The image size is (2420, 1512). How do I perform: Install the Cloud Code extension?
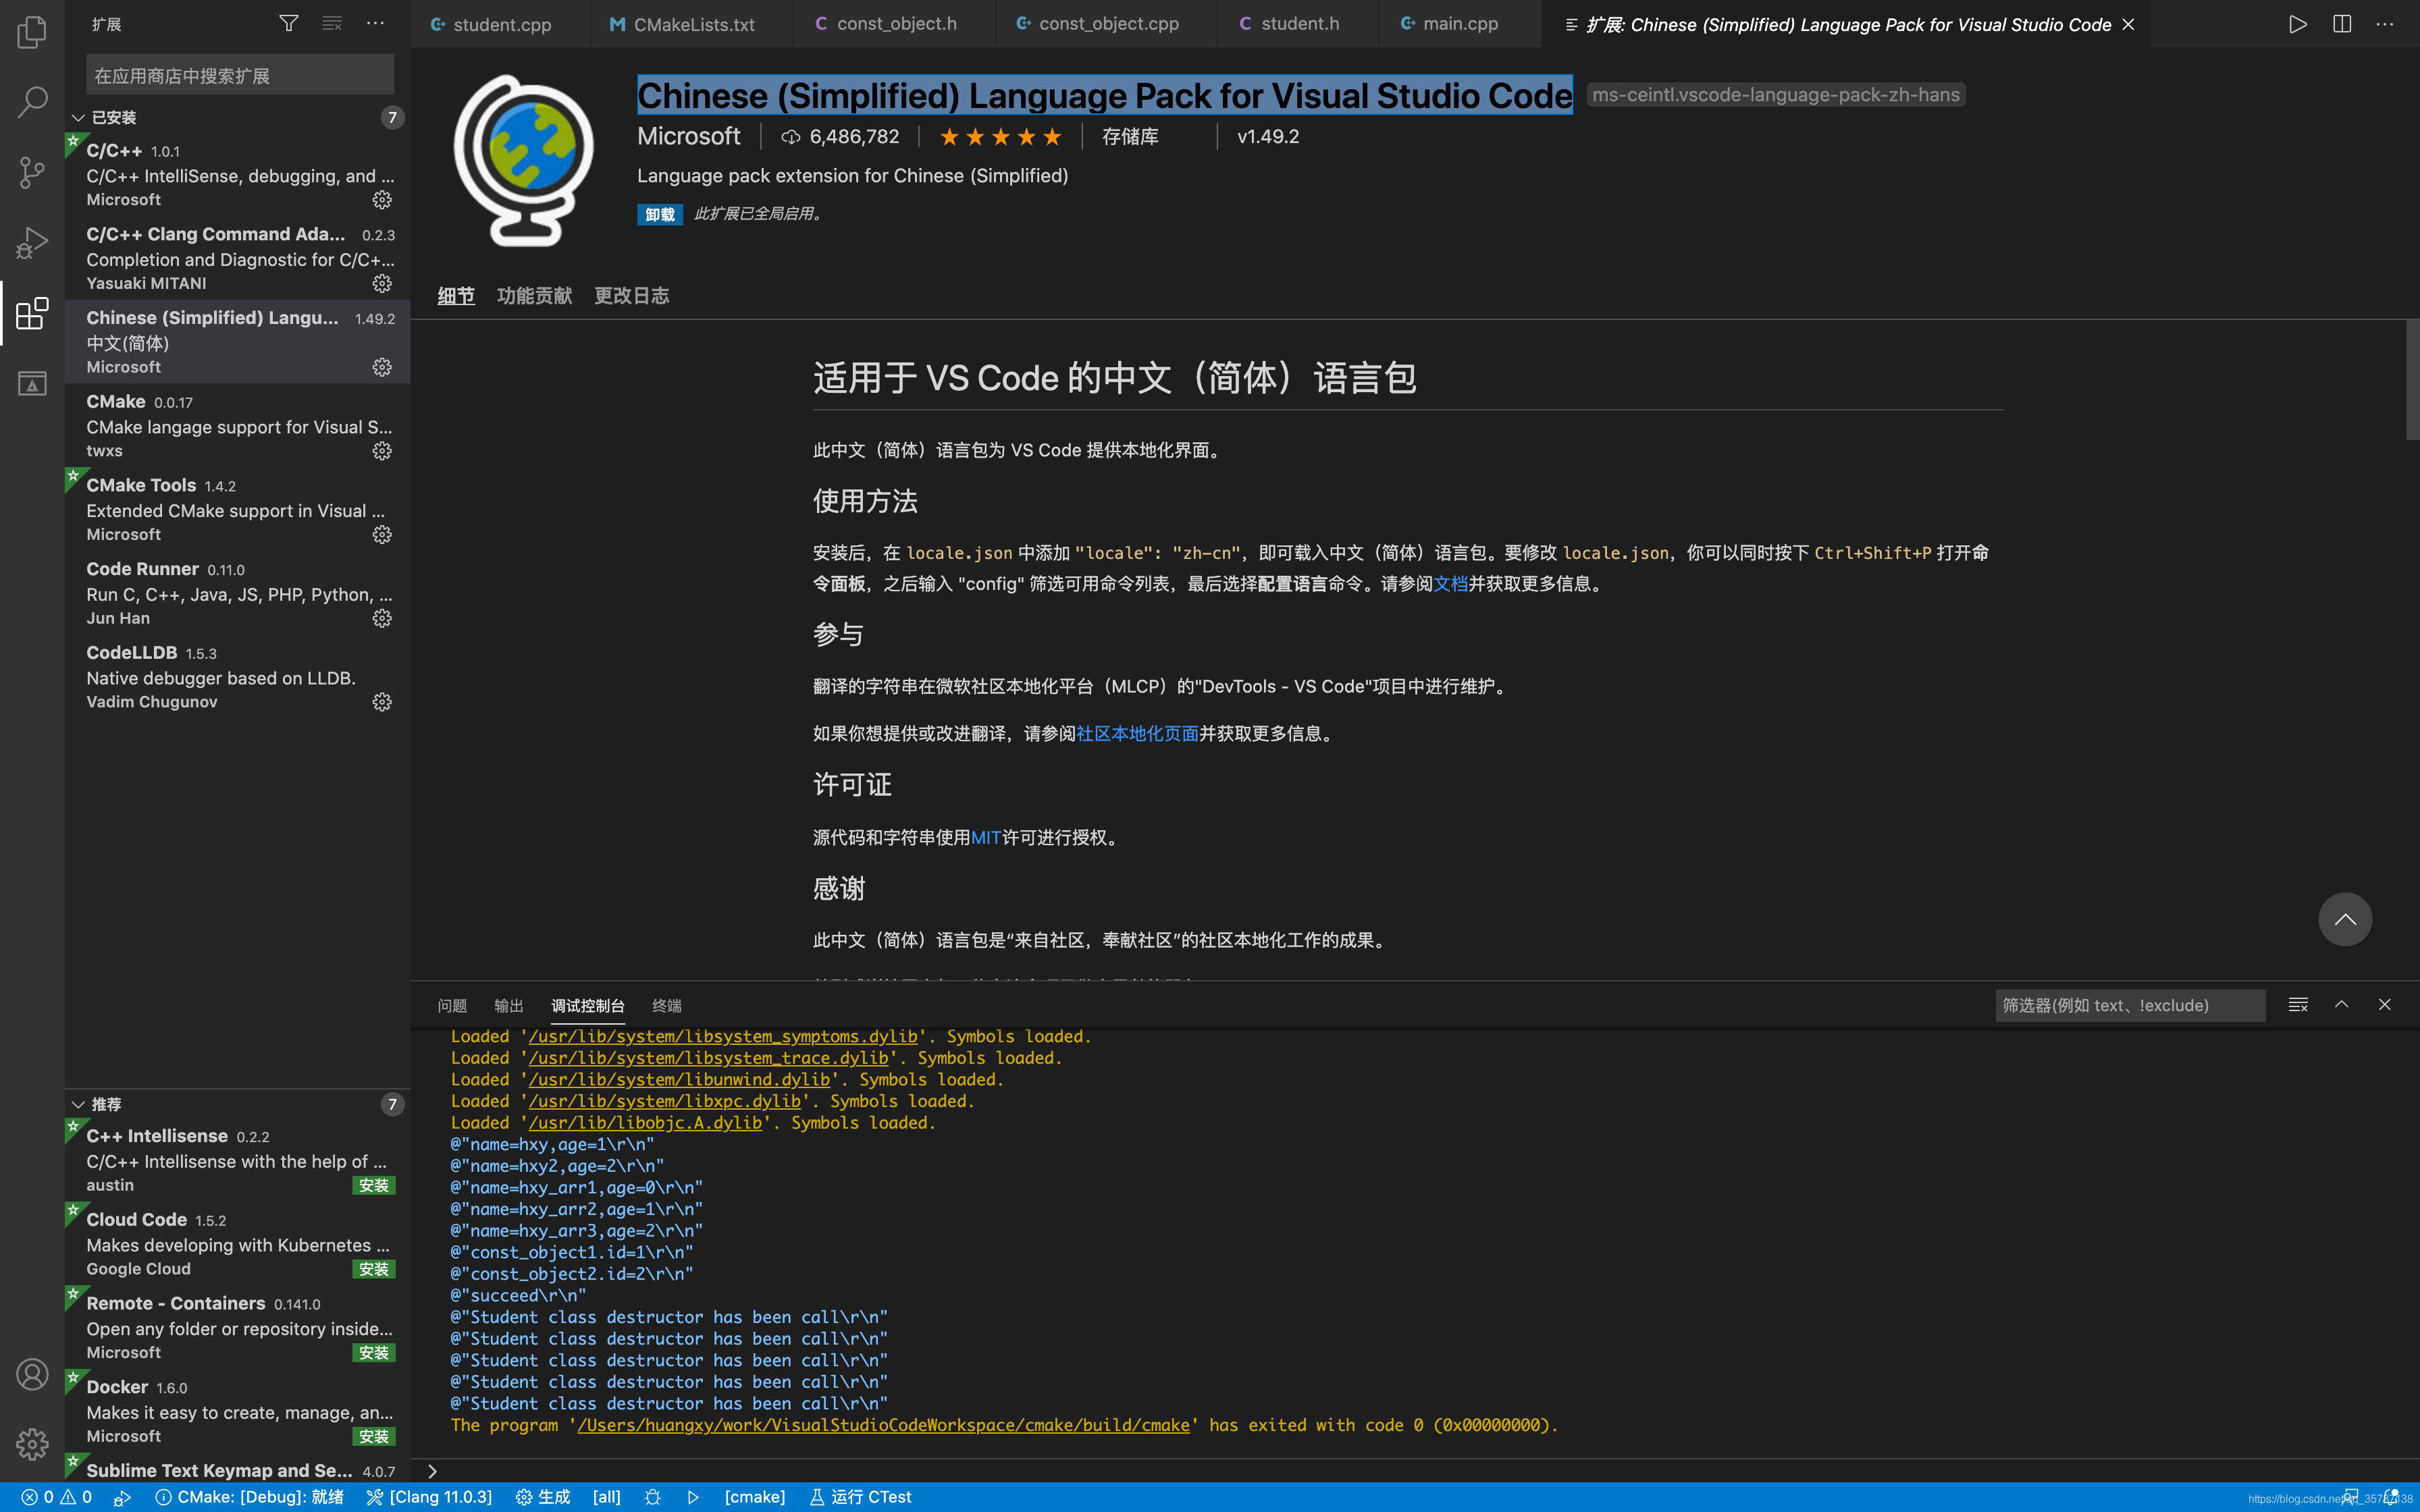click(x=374, y=1268)
